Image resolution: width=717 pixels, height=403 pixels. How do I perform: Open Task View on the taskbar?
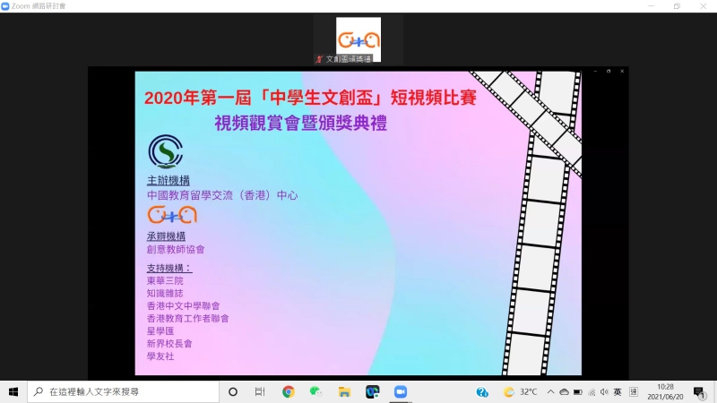(260, 391)
